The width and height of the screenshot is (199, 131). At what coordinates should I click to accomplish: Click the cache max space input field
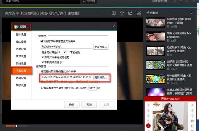tap(93, 88)
